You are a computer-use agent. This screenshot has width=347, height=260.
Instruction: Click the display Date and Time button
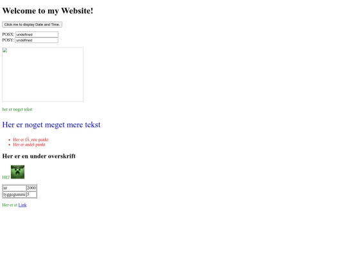(32, 24)
